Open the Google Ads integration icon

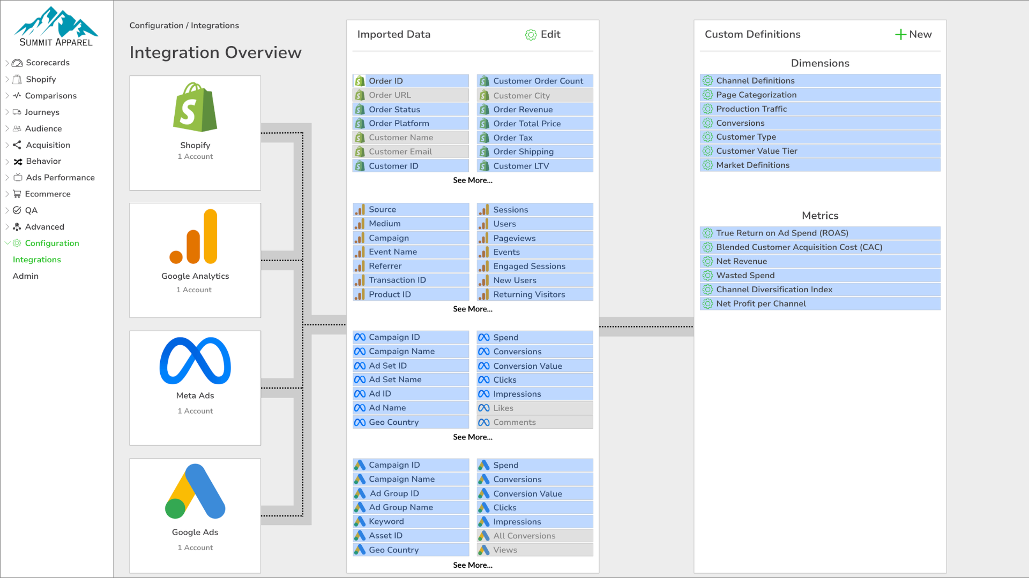point(195,490)
